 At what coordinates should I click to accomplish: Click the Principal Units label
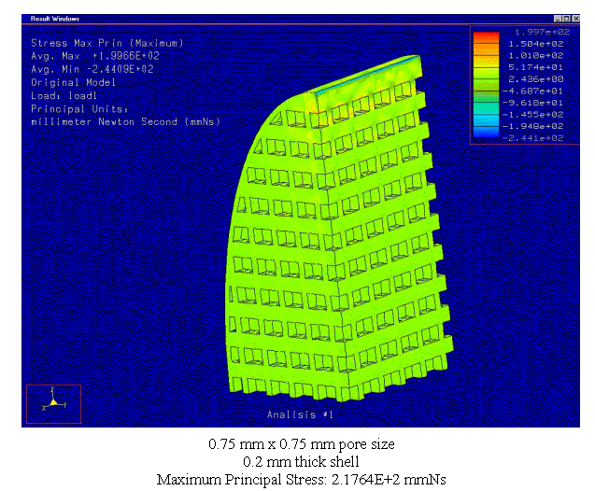80,108
